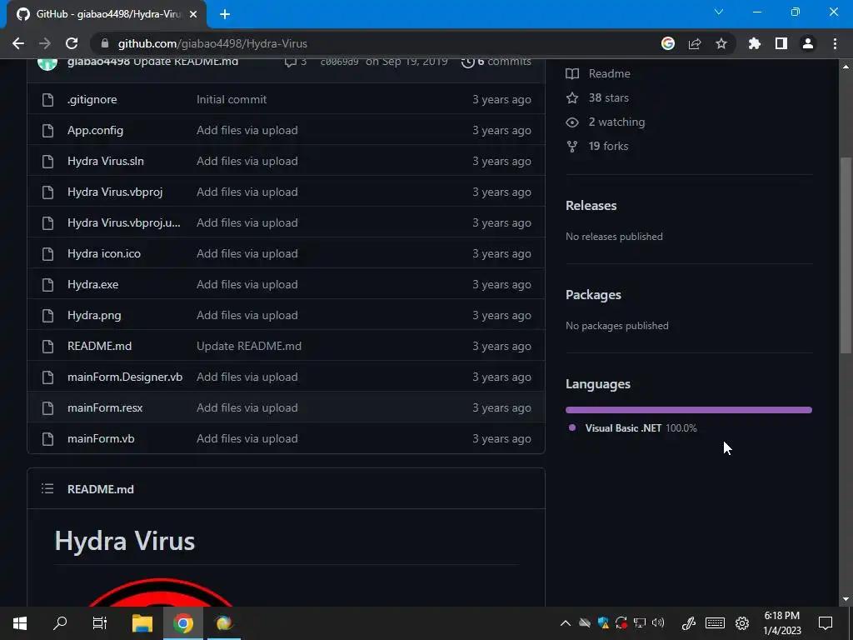
Task: Open Windows taskbar search
Action: 60,623
